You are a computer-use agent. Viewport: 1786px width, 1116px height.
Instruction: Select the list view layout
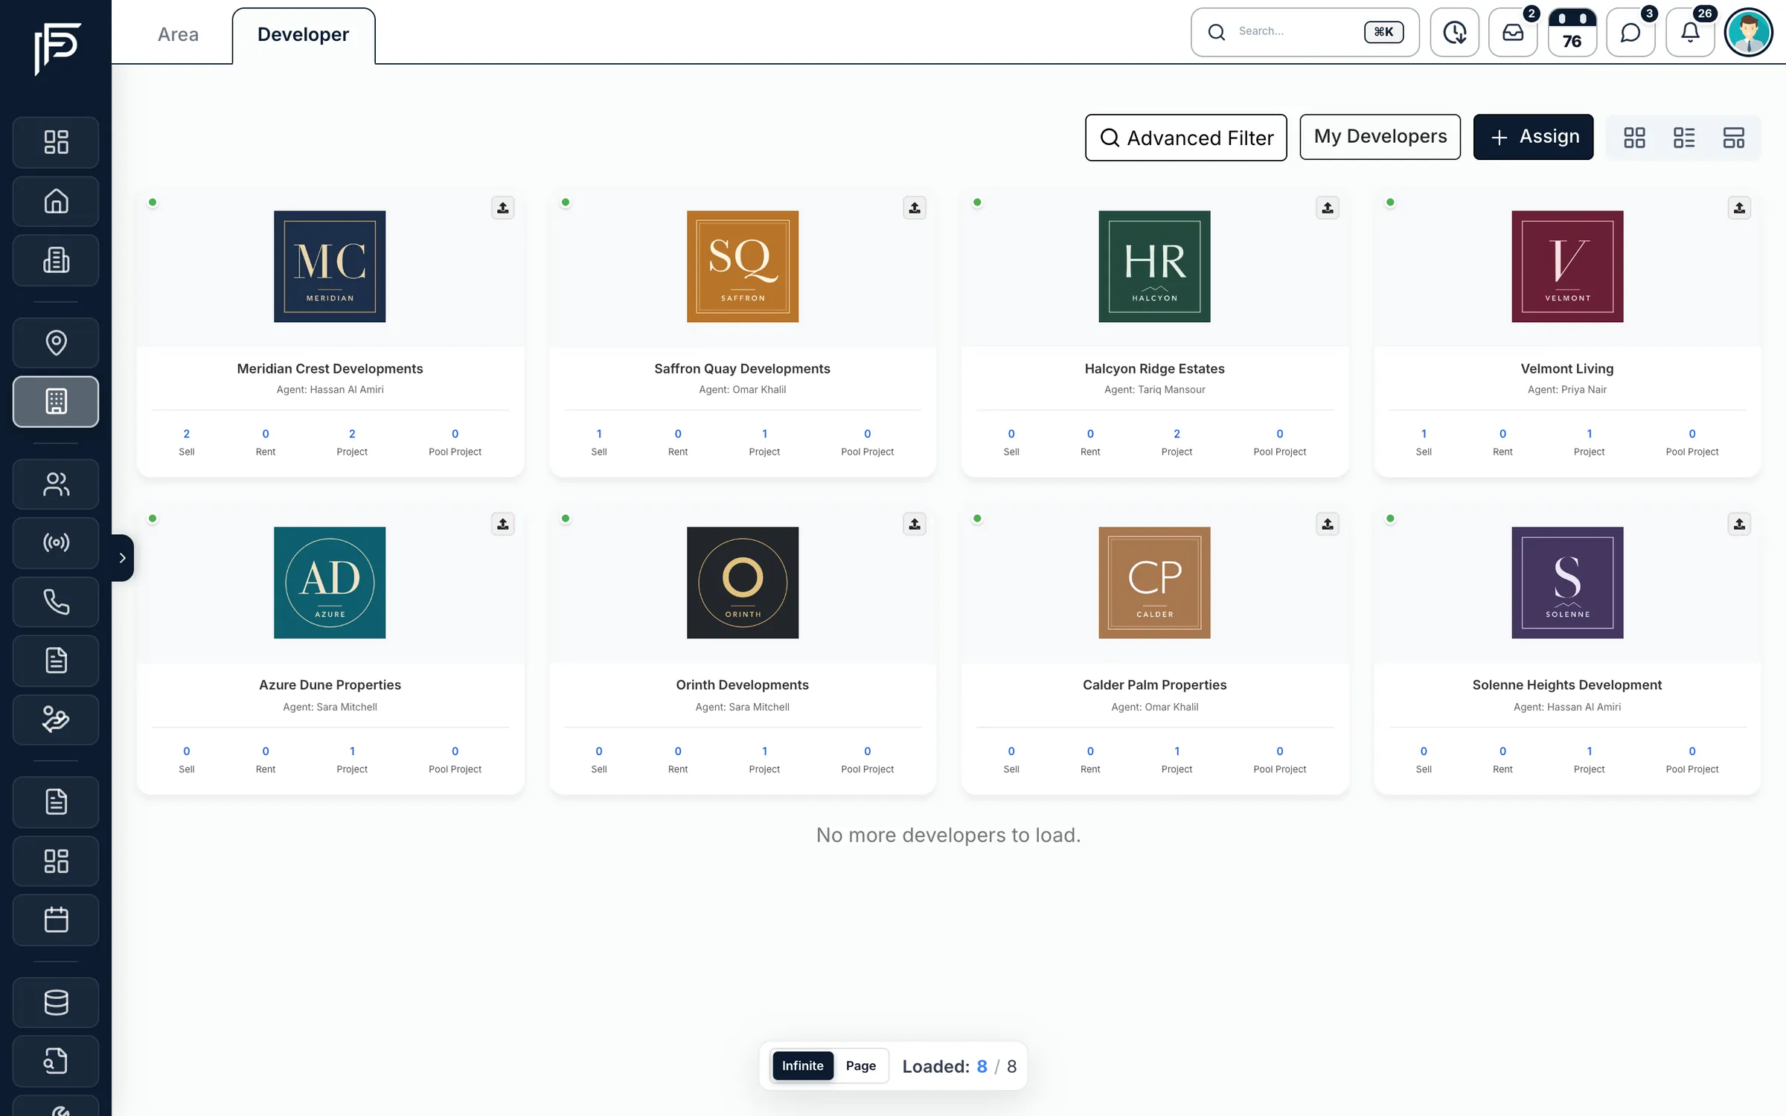point(1684,138)
